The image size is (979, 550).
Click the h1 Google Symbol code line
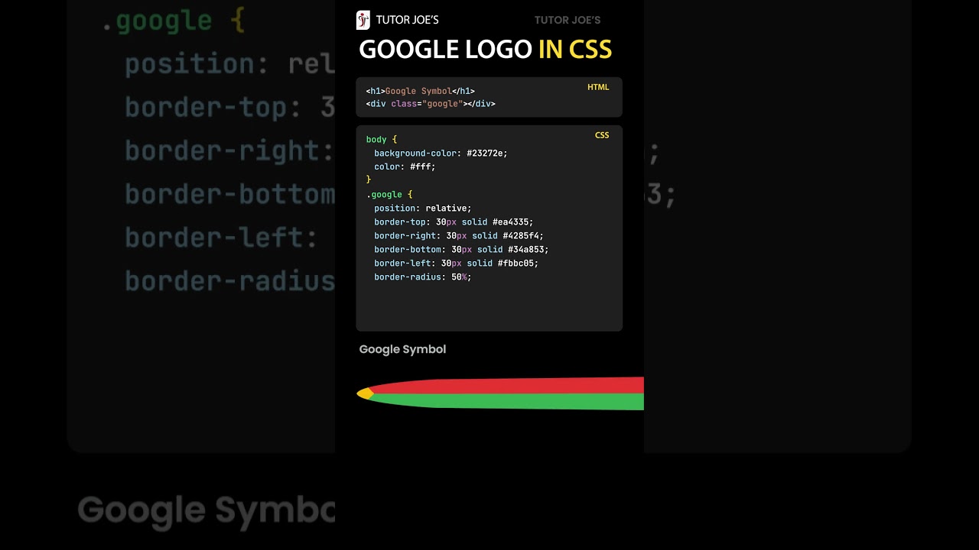pyautogui.click(x=420, y=91)
